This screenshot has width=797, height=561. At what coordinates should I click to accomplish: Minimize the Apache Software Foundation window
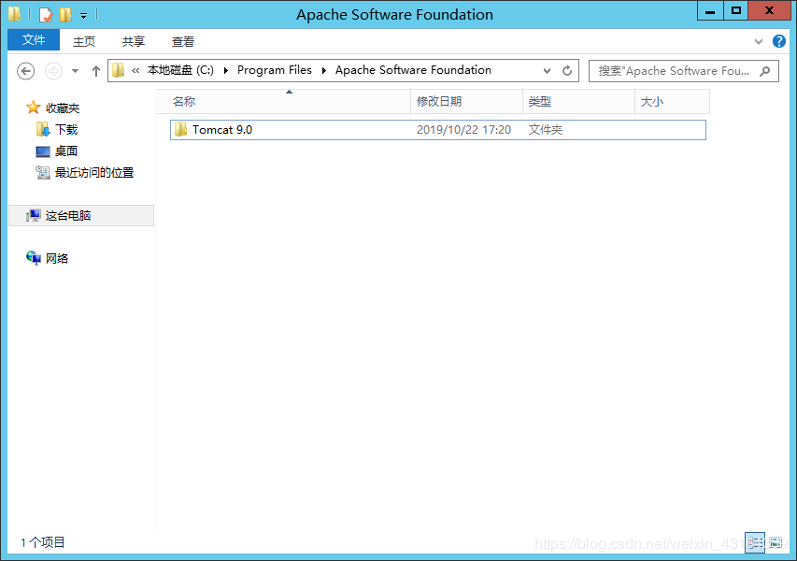coord(711,11)
